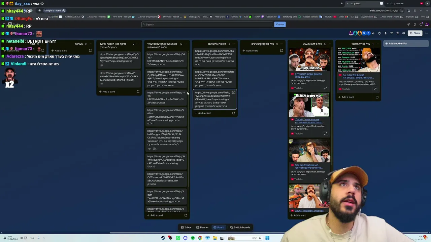Open a new browser tab with plus button
Screen dimensions: 431x242
[342, 3]
